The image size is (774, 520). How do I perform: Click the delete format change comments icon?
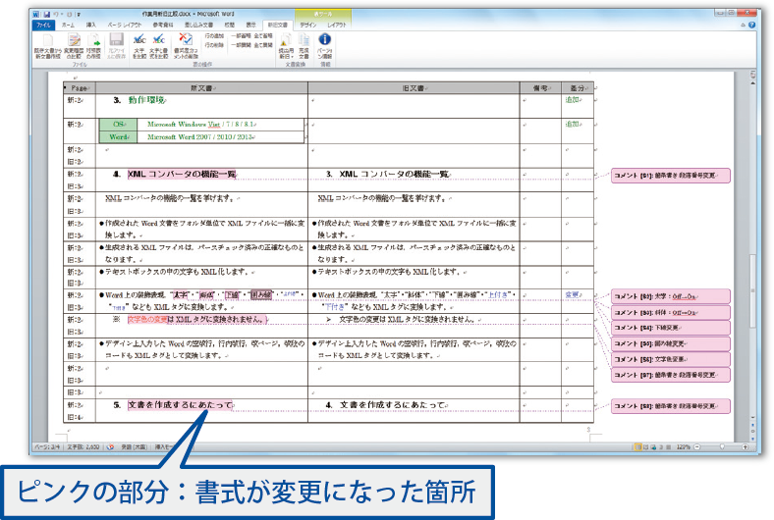click(x=186, y=42)
